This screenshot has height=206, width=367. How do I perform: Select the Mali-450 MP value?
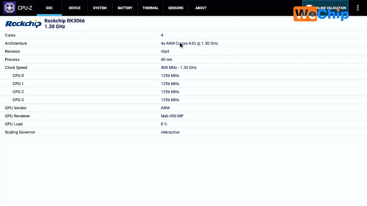coord(172,116)
